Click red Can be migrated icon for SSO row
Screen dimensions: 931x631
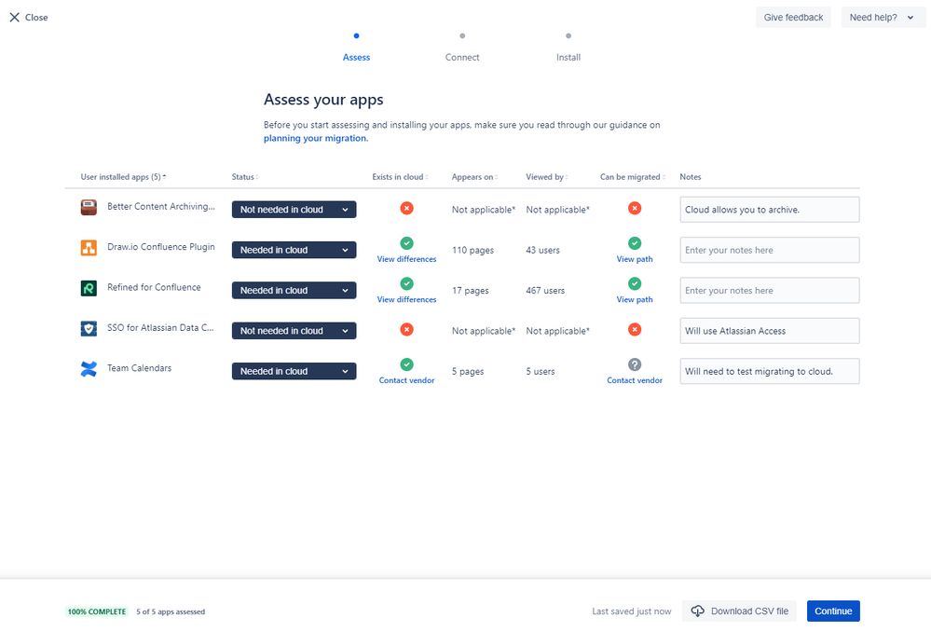[635, 329]
